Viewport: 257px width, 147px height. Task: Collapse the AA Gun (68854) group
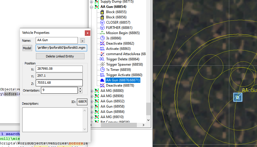pyautogui.click(x=92, y=7)
